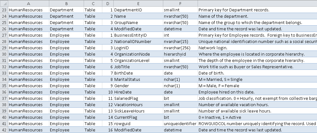Viewport: 317px width, 133px height.
Task: Select entire row 23 via row header
Action: (x=4, y=10)
